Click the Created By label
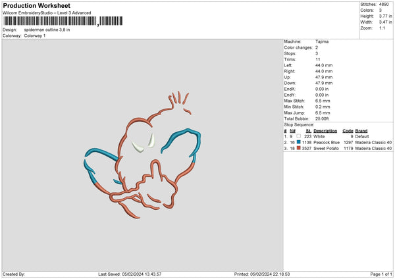 (x=14, y=274)
